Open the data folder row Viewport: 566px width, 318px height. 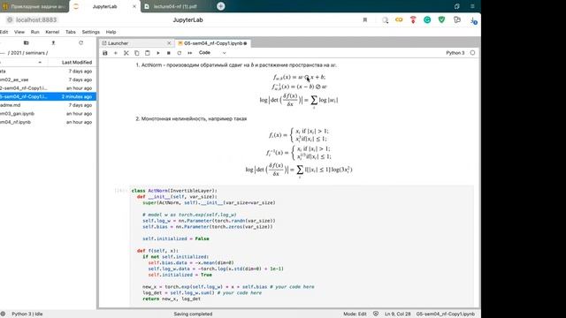[48, 72]
